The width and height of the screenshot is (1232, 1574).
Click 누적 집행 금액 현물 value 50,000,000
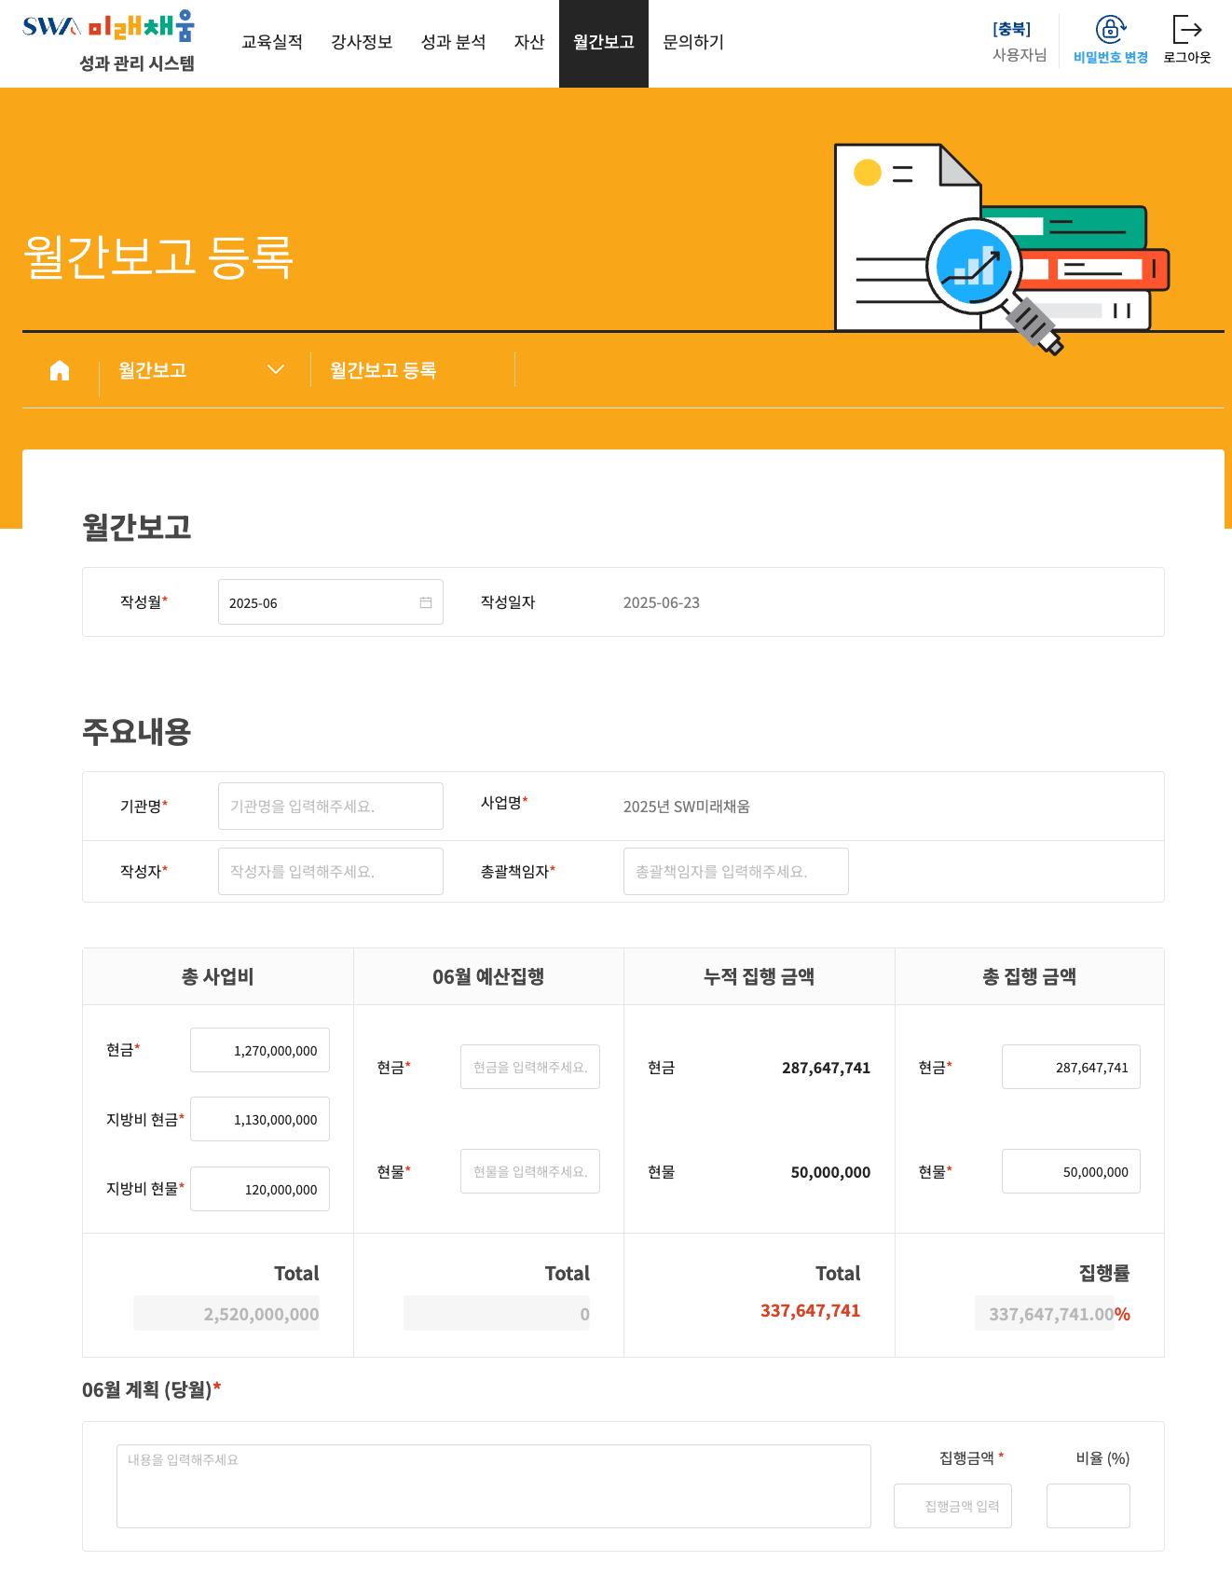tap(830, 1172)
